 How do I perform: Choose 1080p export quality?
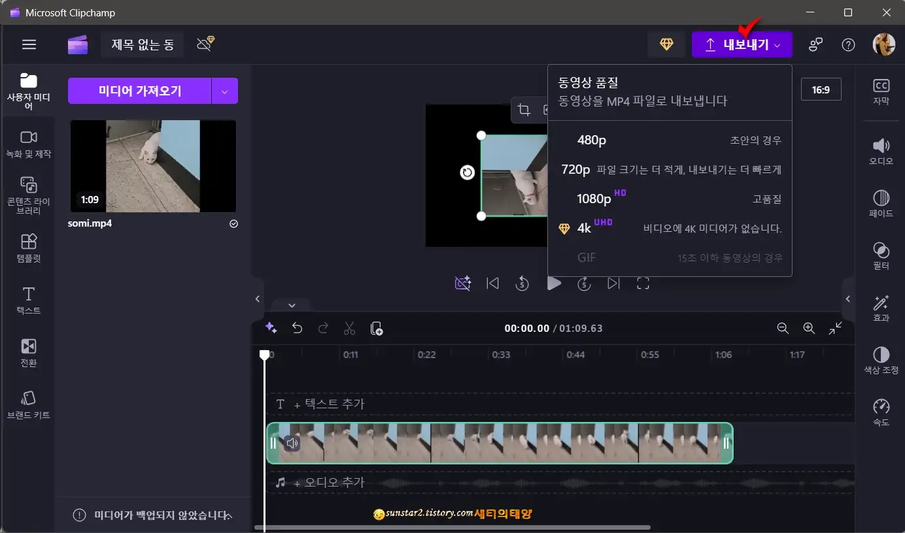tap(670, 198)
